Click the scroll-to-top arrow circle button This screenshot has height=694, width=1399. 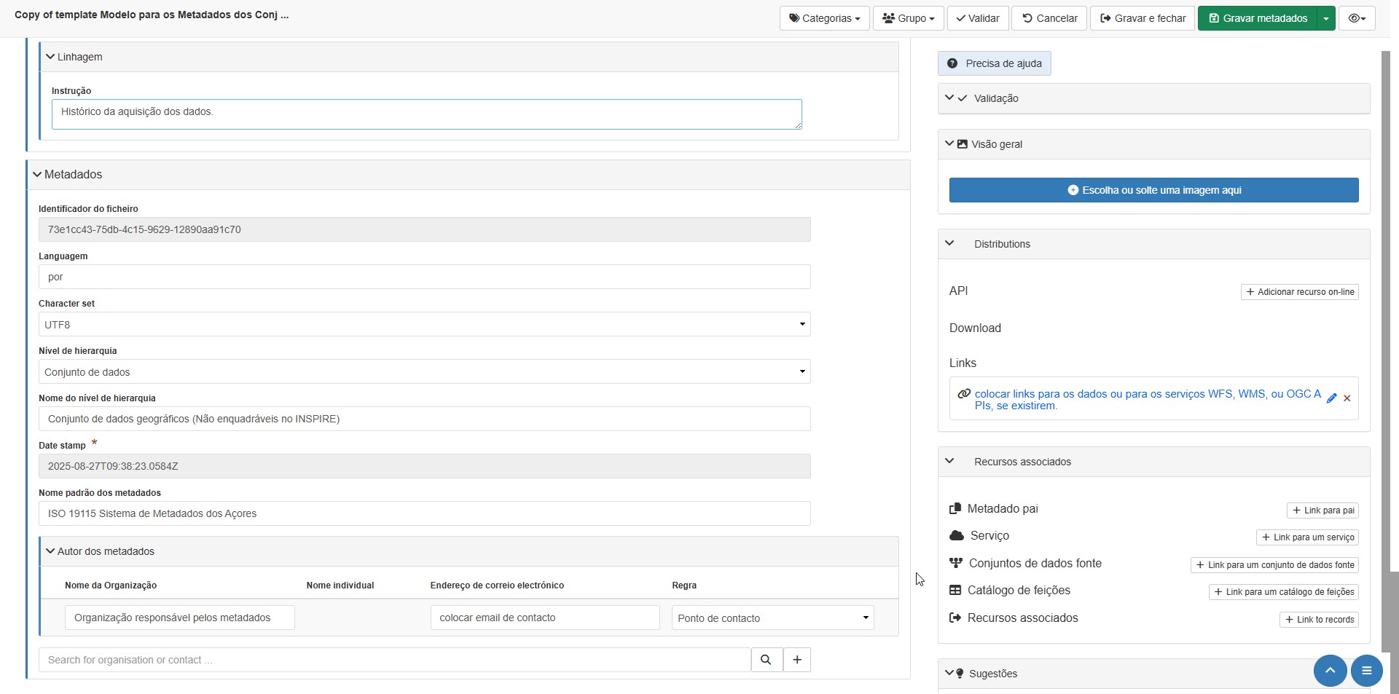click(x=1330, y=671)
